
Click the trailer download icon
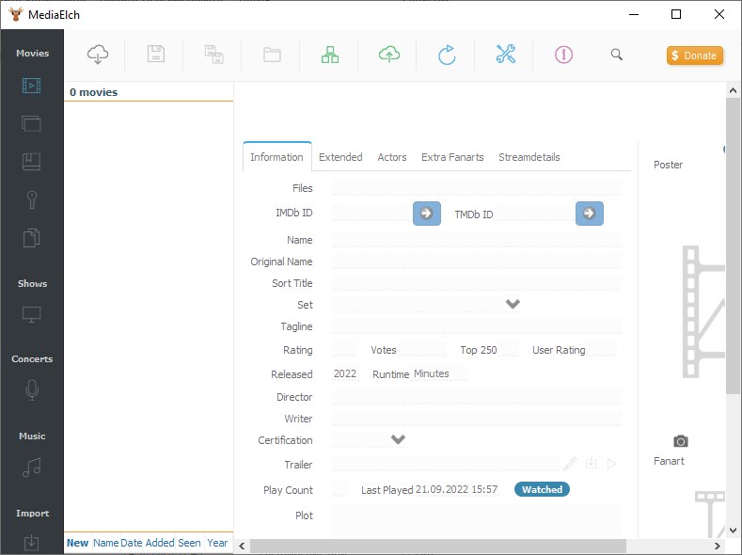tap(591, 463)
